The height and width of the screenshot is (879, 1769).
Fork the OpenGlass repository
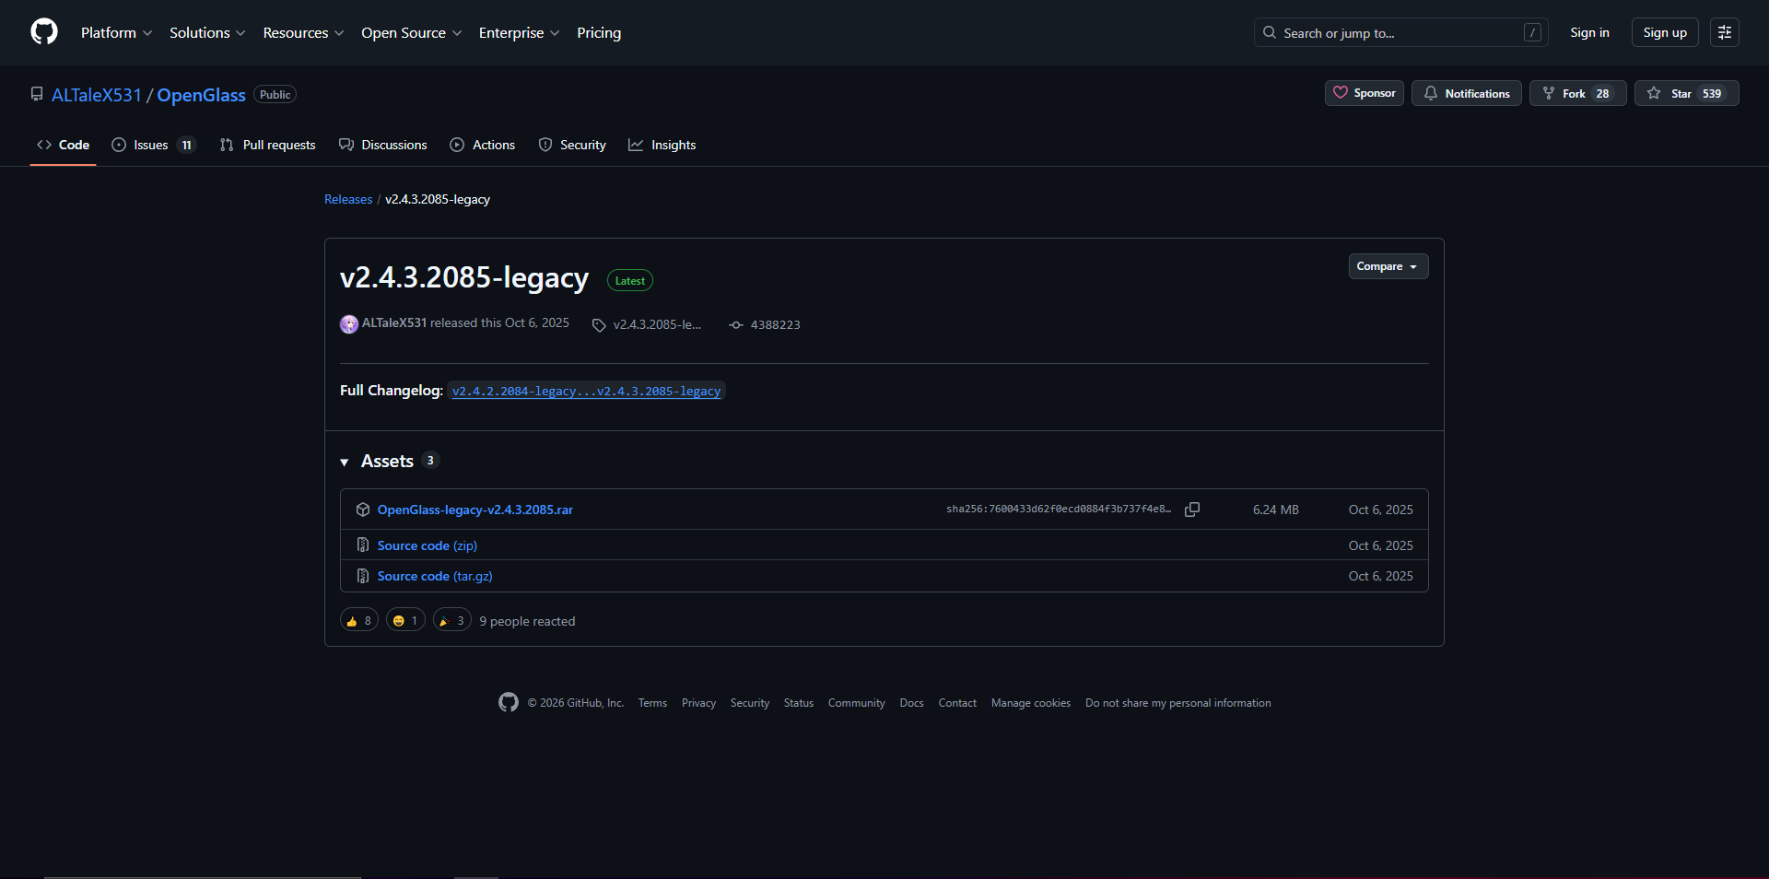click(x=1578, y=93)
